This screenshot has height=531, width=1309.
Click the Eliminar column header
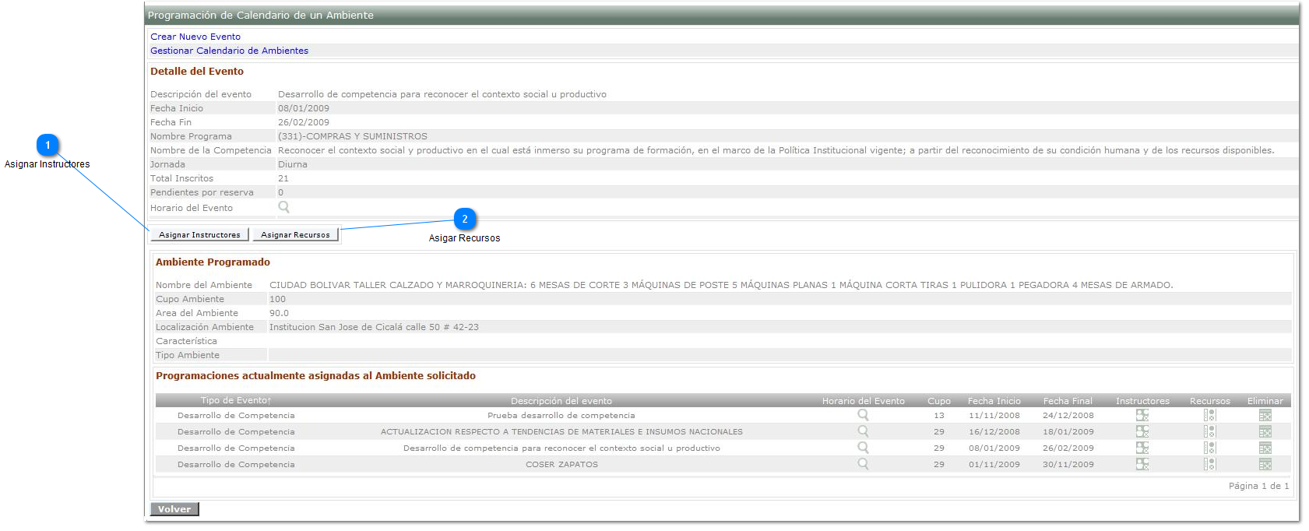(1265, 401)
